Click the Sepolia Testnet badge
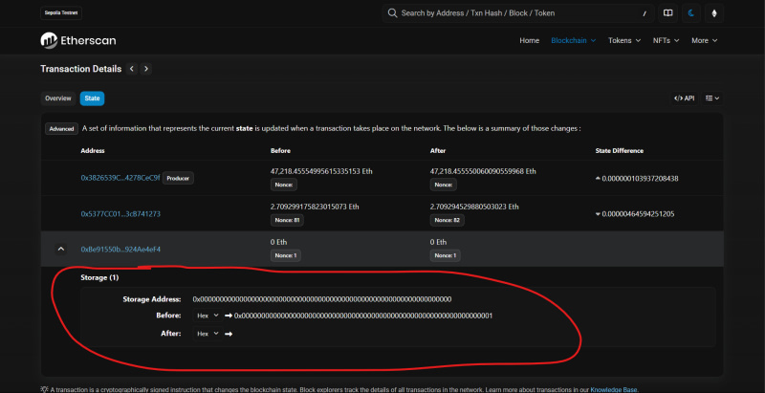765x393 pixels. [x=61, y=13]
